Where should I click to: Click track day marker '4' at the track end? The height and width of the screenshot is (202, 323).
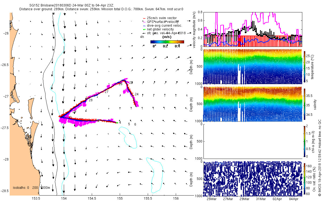(120, 123)
